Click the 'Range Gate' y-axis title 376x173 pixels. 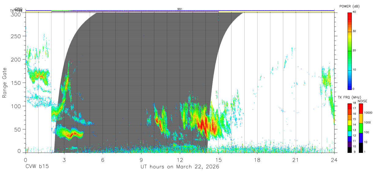click(x=5, y=82)
